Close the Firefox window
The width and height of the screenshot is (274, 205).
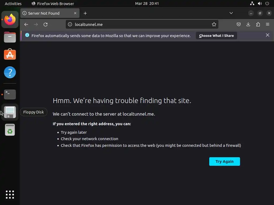pos(269,13)
